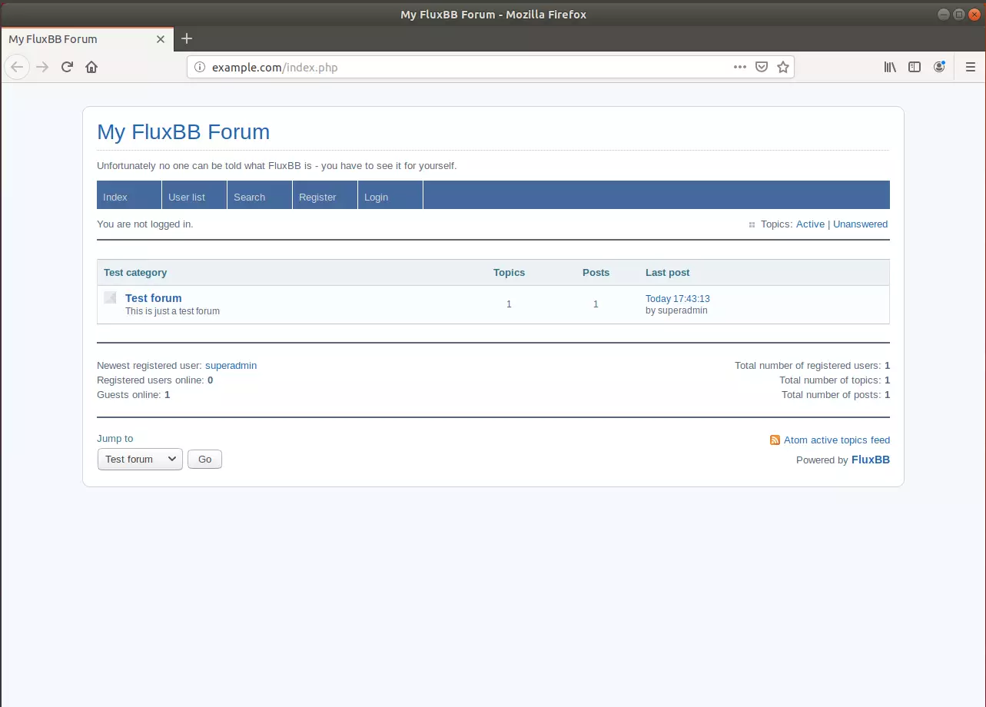Click the browser Back arrow button

17,67
